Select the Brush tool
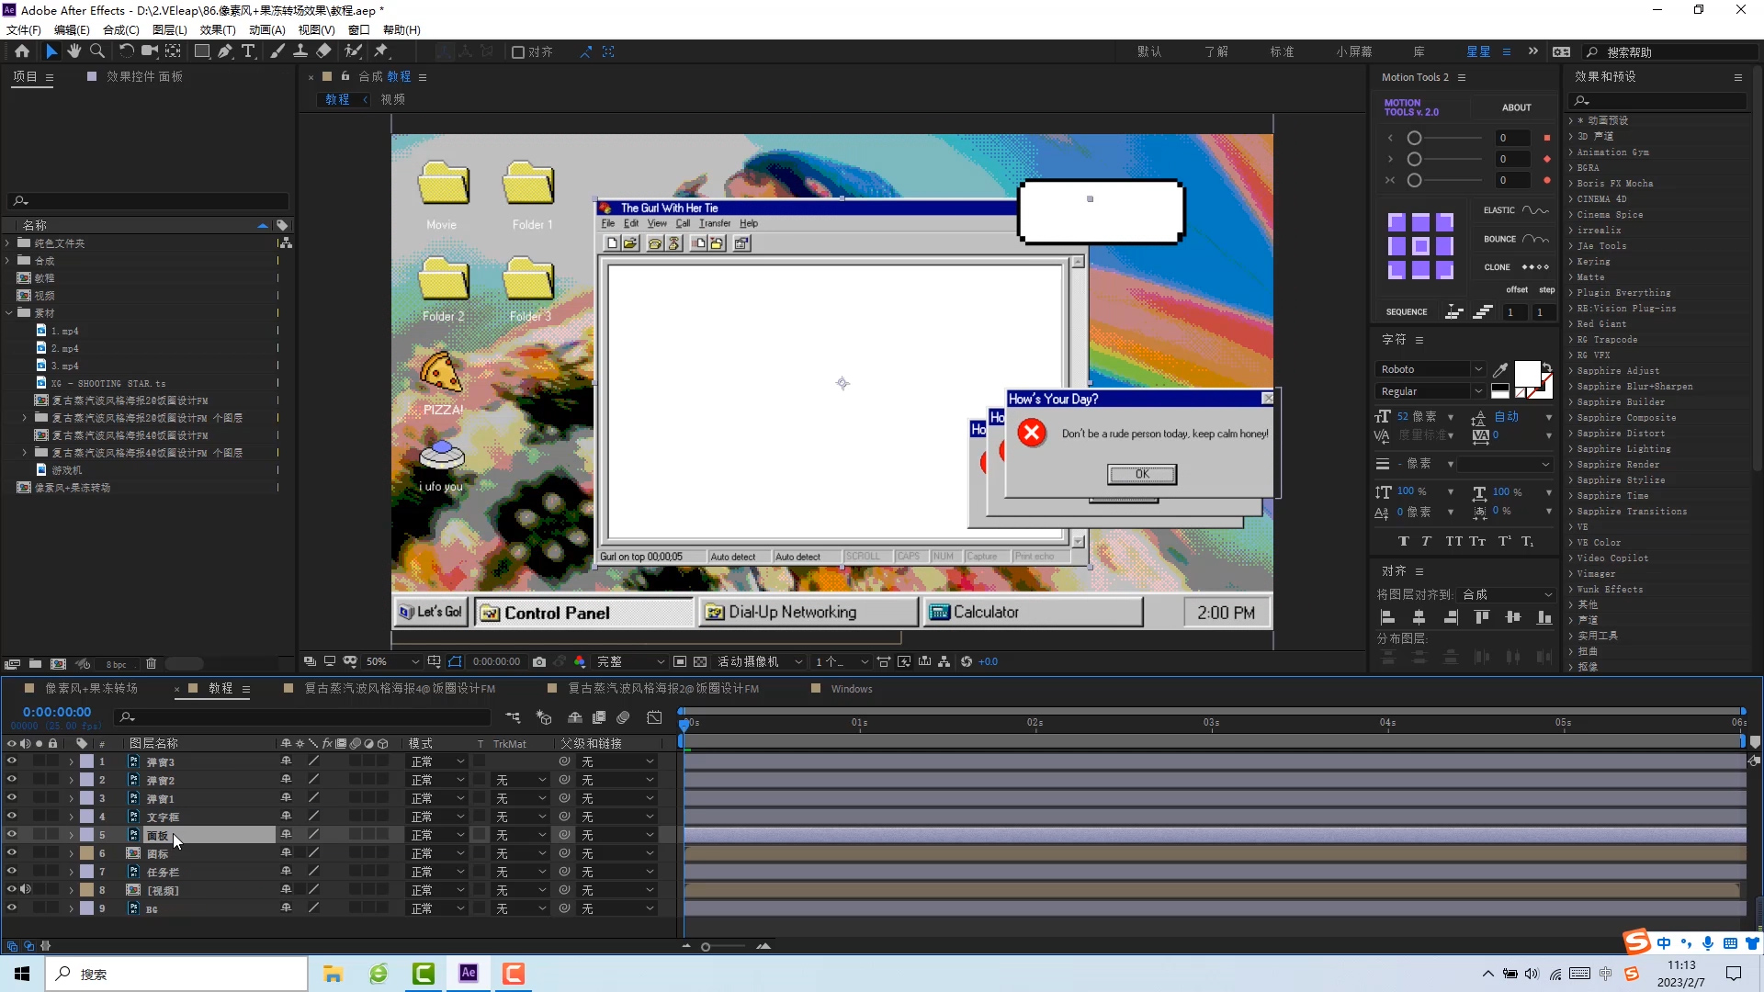Viewport: 1764px width, 992px height. tap(277, 51)
